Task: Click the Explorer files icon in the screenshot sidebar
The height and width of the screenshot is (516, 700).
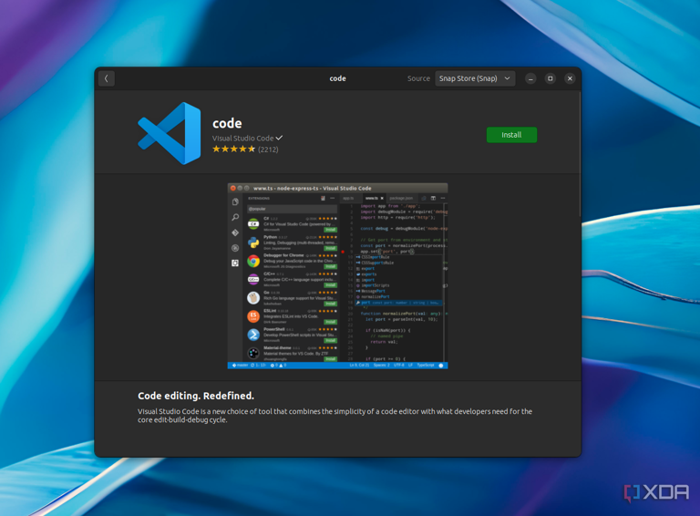Action: click(x=235, y=201)
